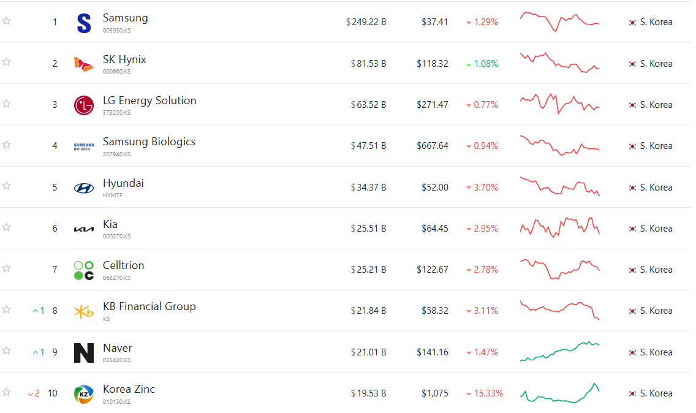This screenshot has height=413, width=696.
Task: Click Celltrion's -2.78% daily change
Action: point(485,270)
